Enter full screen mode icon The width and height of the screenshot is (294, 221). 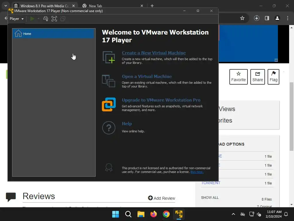(54, 19)
